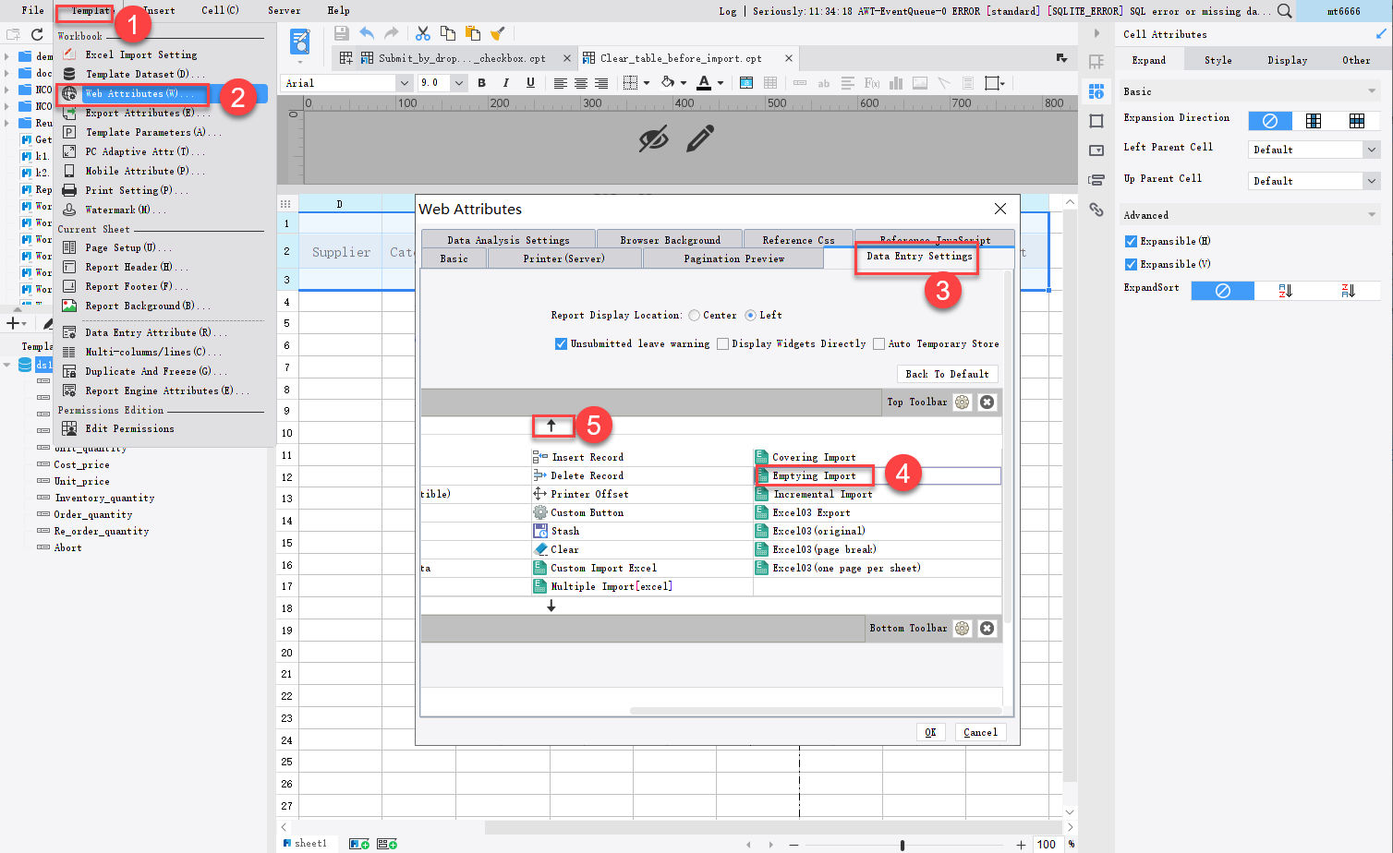The height and width of the screenshot is (853, 1393).
Task: Click the pencil edit icon above the sheet
Action: [700, 138]
